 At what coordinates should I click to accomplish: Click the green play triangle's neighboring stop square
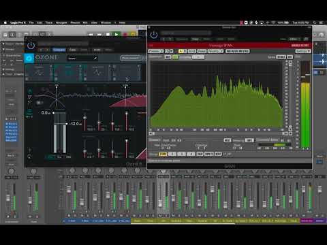point(108,35)
